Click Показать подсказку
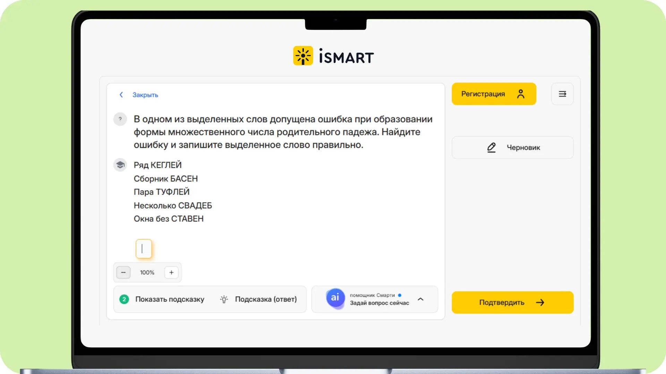 tap(170, 299)
